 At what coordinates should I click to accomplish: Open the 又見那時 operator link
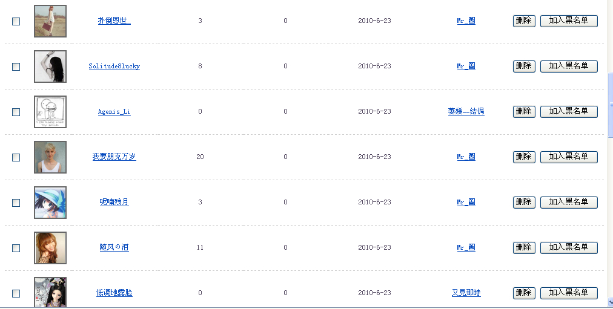coord(466,293)
